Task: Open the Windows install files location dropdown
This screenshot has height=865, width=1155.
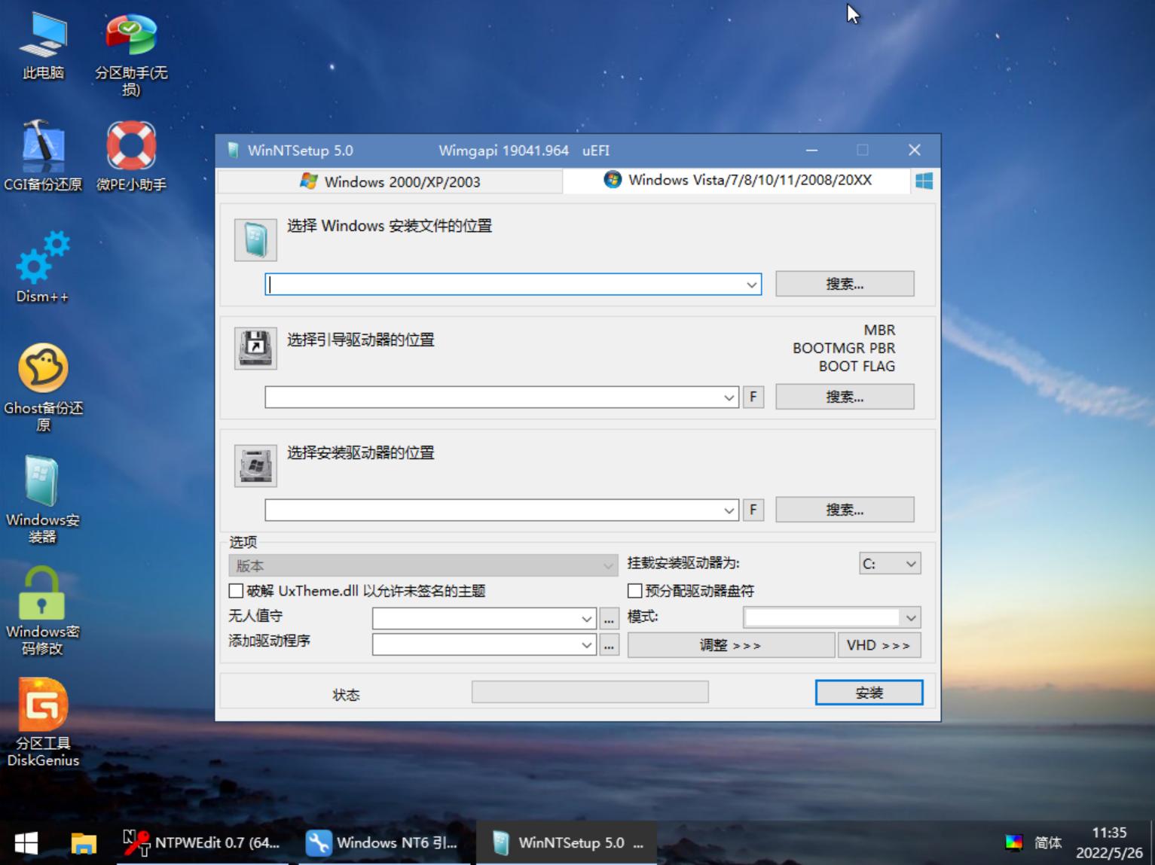Action: tap(750, 284)
